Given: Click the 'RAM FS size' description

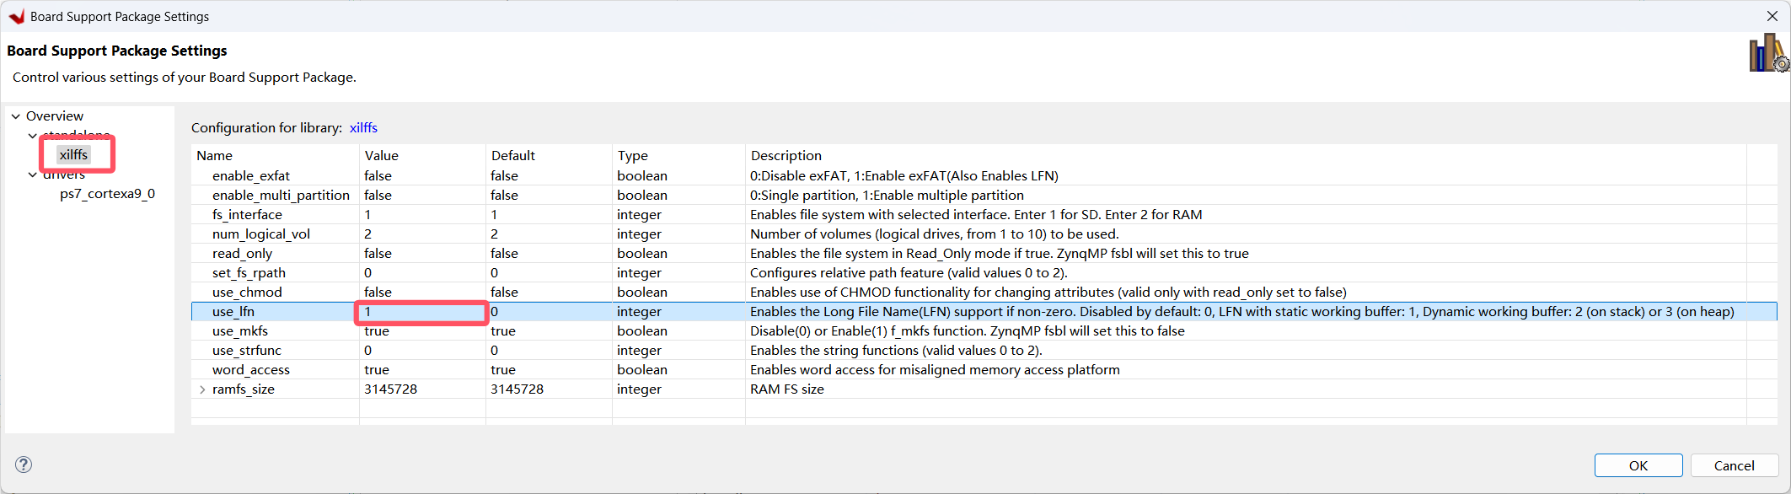Looking at the screenshot, I should (787, 389).
